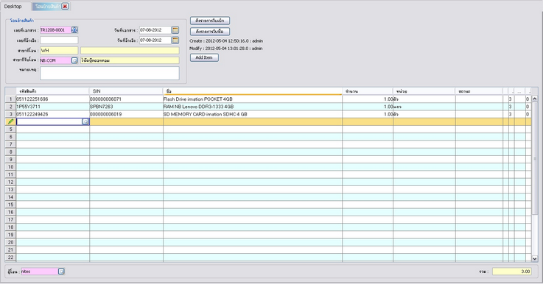Click row header number 3
This screenshot has width=543, height=284.
11,114
